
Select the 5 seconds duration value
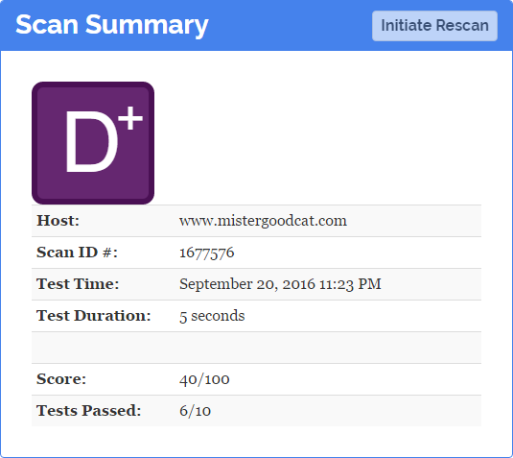212,316
